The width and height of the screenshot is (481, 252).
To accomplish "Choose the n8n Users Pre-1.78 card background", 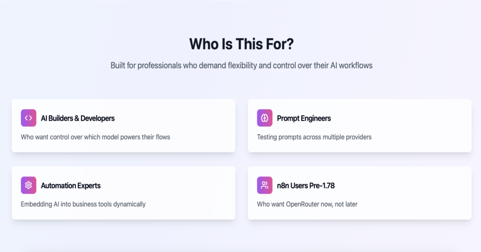I will point(360,193).
